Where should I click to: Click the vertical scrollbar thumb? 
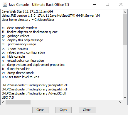click(x=125, y=30)
